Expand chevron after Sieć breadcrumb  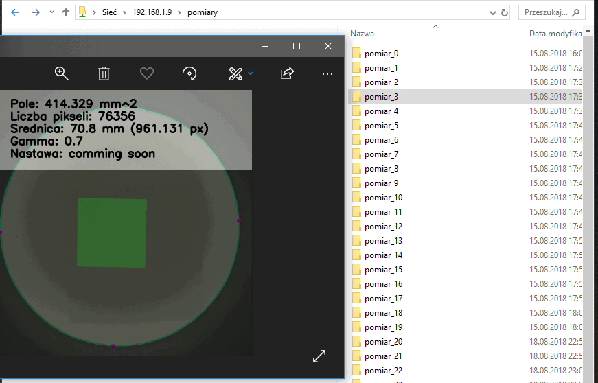124,12
